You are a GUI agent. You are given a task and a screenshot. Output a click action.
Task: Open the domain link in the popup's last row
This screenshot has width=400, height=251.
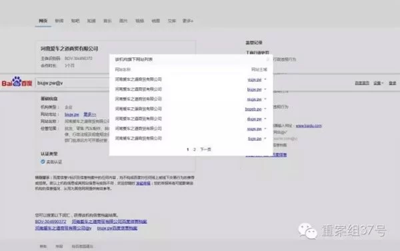coord(255,138)
